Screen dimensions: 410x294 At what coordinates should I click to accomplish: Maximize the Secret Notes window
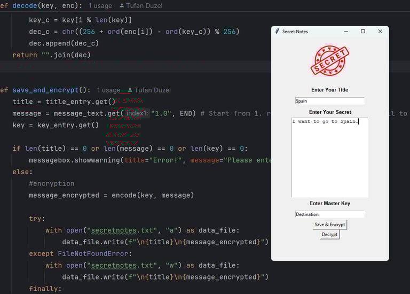click(x=363, y=32)
